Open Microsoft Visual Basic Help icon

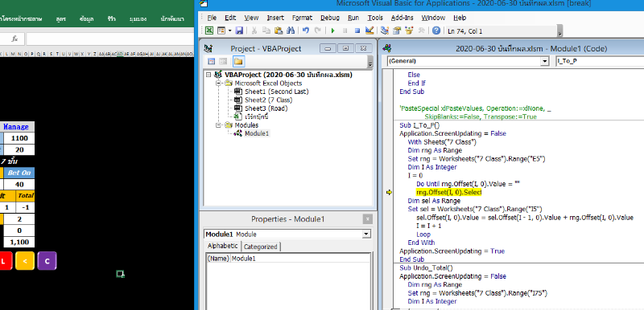coord(436,31)
